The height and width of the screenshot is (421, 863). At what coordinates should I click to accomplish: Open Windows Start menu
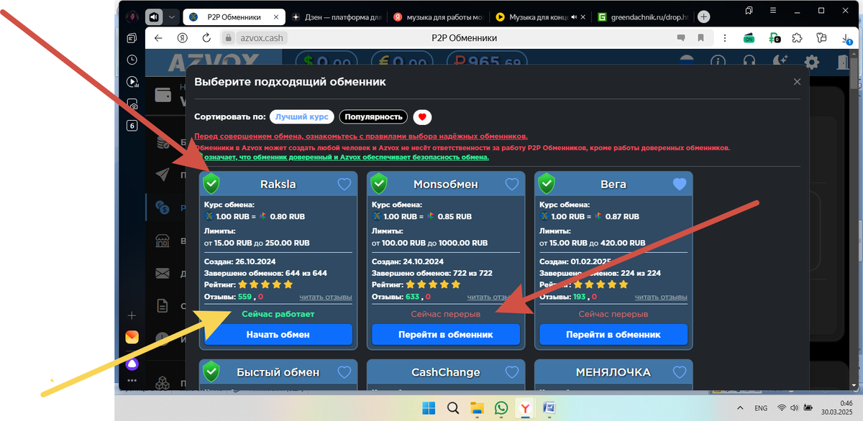(429, 408)
